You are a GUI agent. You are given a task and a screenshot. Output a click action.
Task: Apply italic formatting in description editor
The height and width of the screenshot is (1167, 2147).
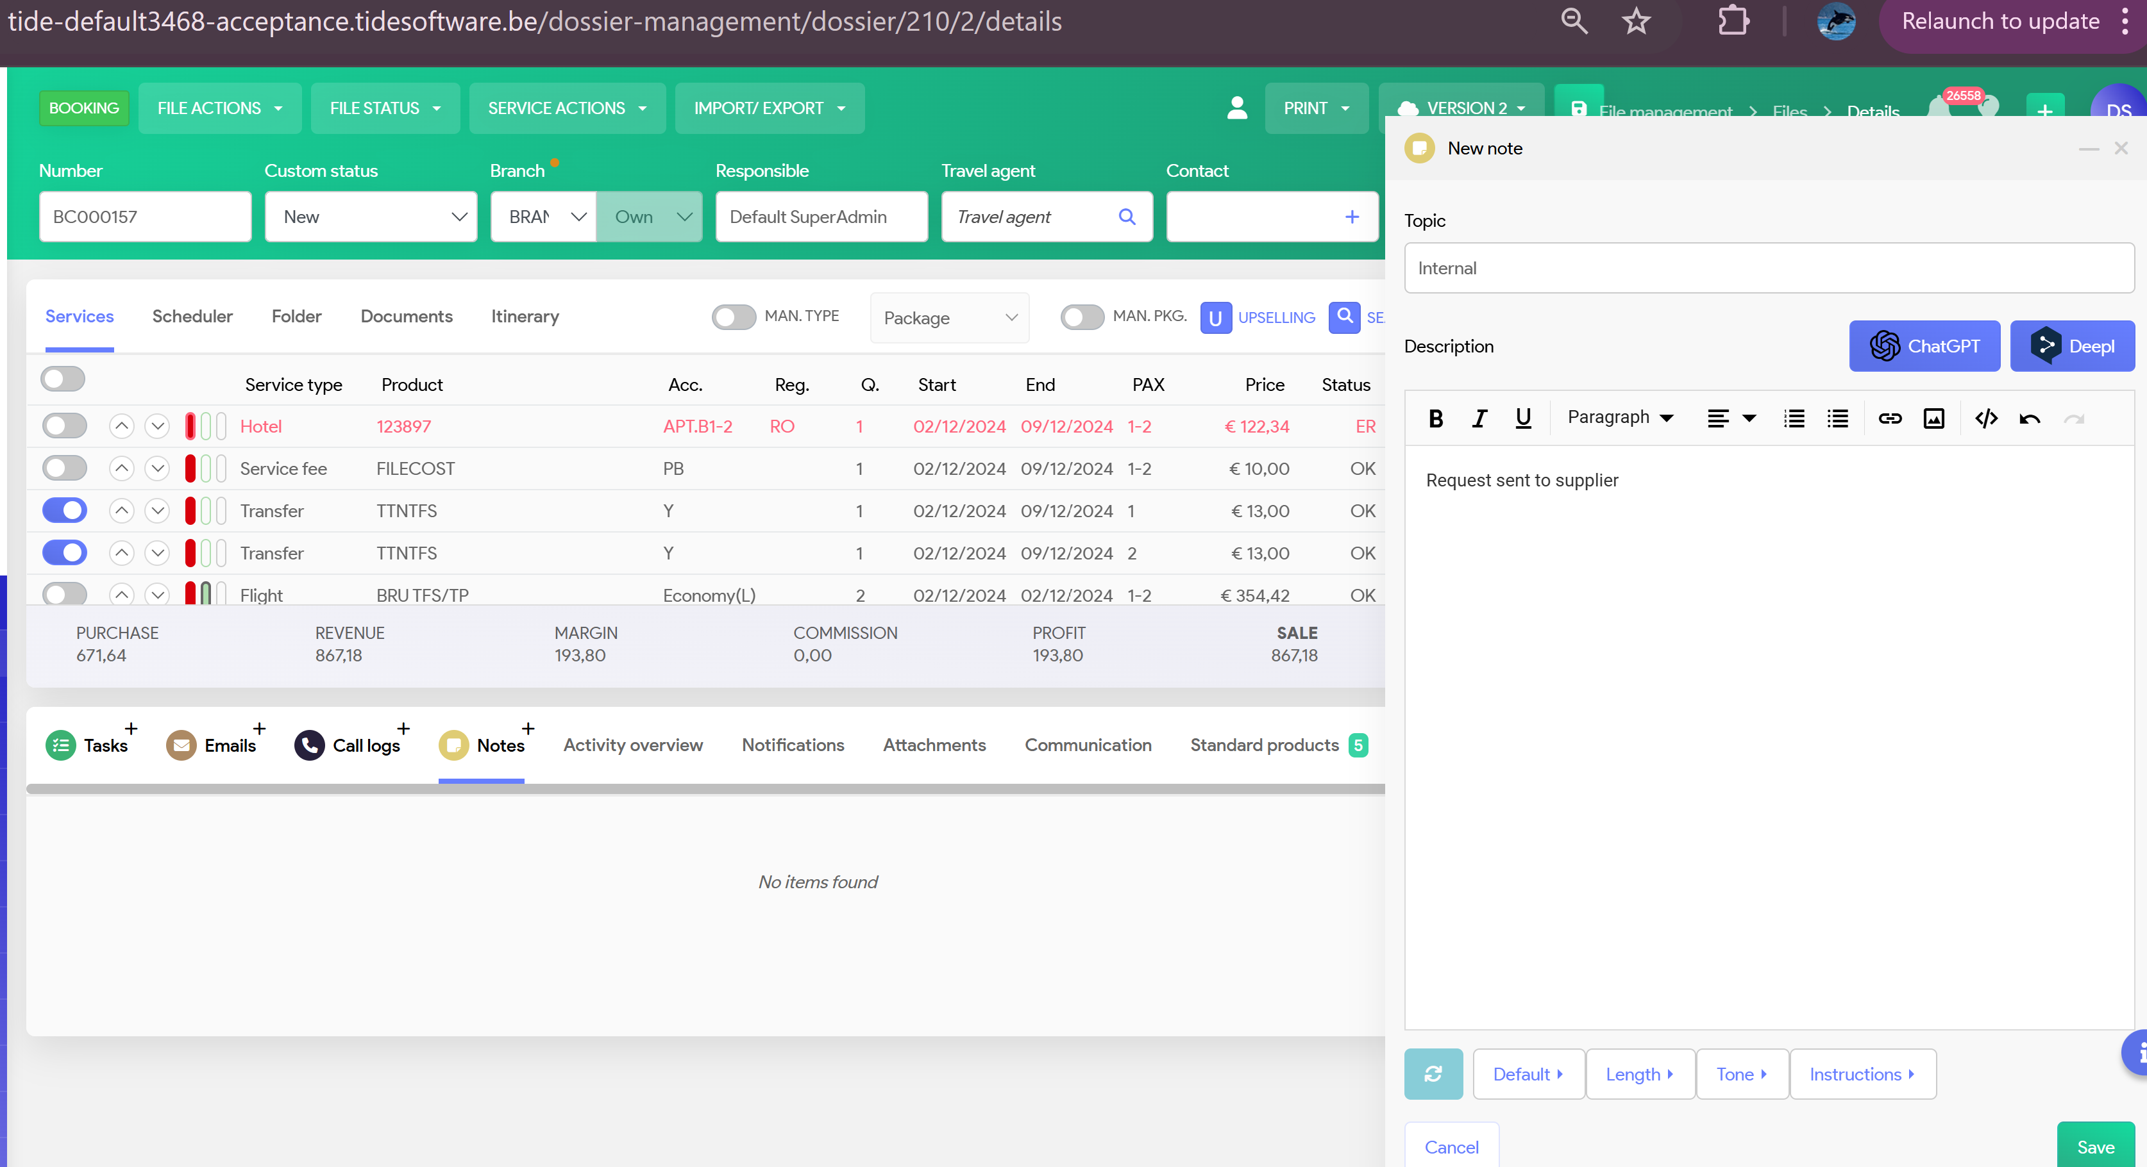coord(1479,418)
